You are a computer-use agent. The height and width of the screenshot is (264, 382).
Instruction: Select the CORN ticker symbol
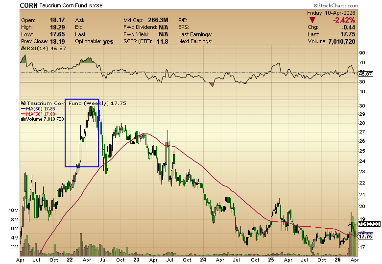29,5
